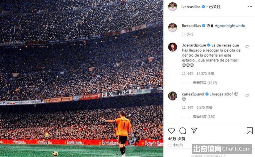Toggle the 已关注 following status
Viewport: 255px width, 157px height.
coord(215,7)
